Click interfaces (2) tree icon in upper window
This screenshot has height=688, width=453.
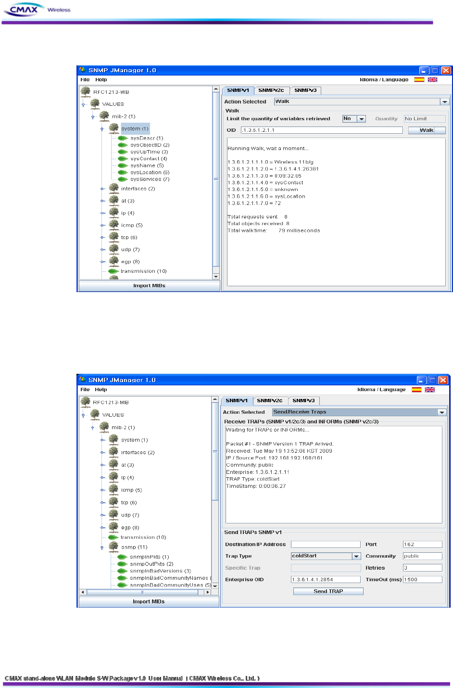[114, 188]
